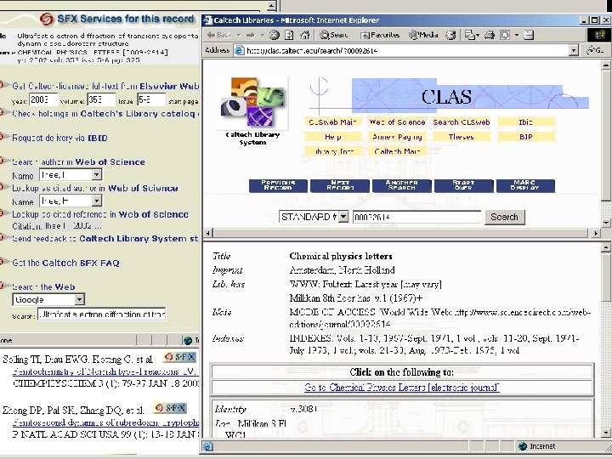Open Get the Caltech SFX FAQ link

pos(65,263)
